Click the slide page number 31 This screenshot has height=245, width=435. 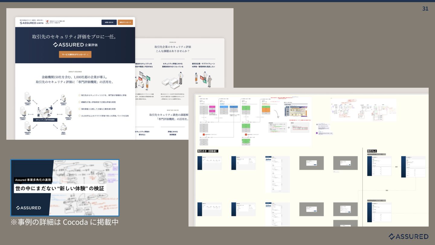click(425, 9)
